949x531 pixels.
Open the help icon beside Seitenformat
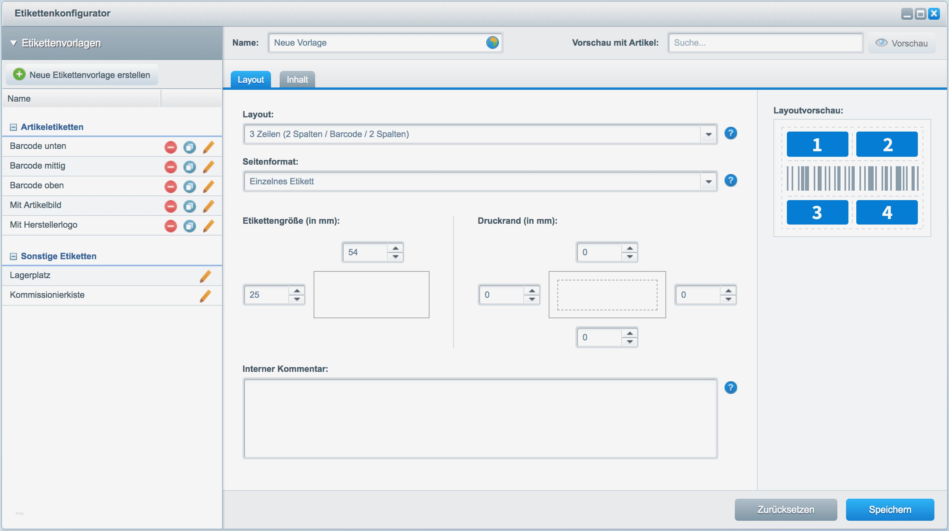point(730,181)
